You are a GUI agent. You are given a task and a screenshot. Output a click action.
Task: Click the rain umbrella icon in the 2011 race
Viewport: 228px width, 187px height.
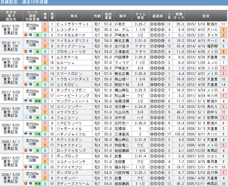tap(26, 101)
